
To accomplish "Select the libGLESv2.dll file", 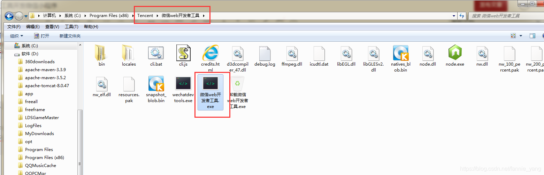I will pyautogui.click(x=373, y=58).
